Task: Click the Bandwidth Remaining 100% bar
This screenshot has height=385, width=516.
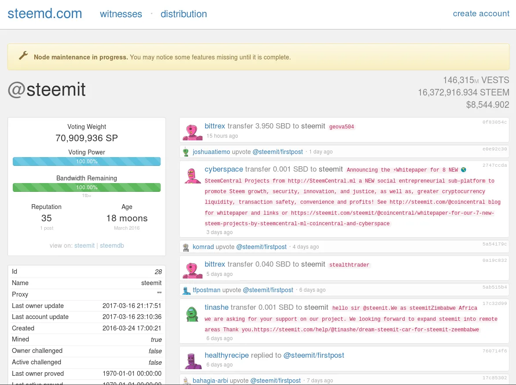Action: (87, 187)
